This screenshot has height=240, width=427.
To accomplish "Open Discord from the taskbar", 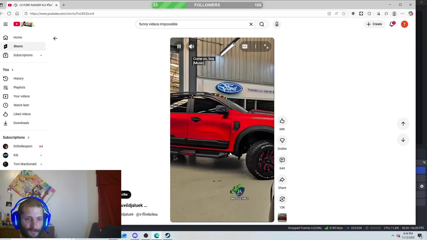I will coord(135,236).
